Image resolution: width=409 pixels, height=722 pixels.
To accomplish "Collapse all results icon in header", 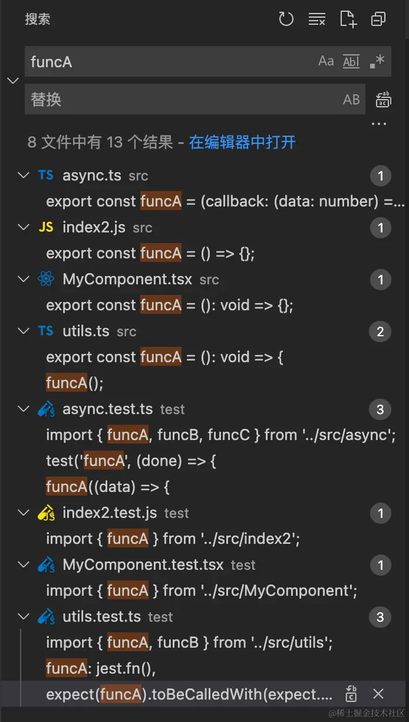I will coord(378,19).
